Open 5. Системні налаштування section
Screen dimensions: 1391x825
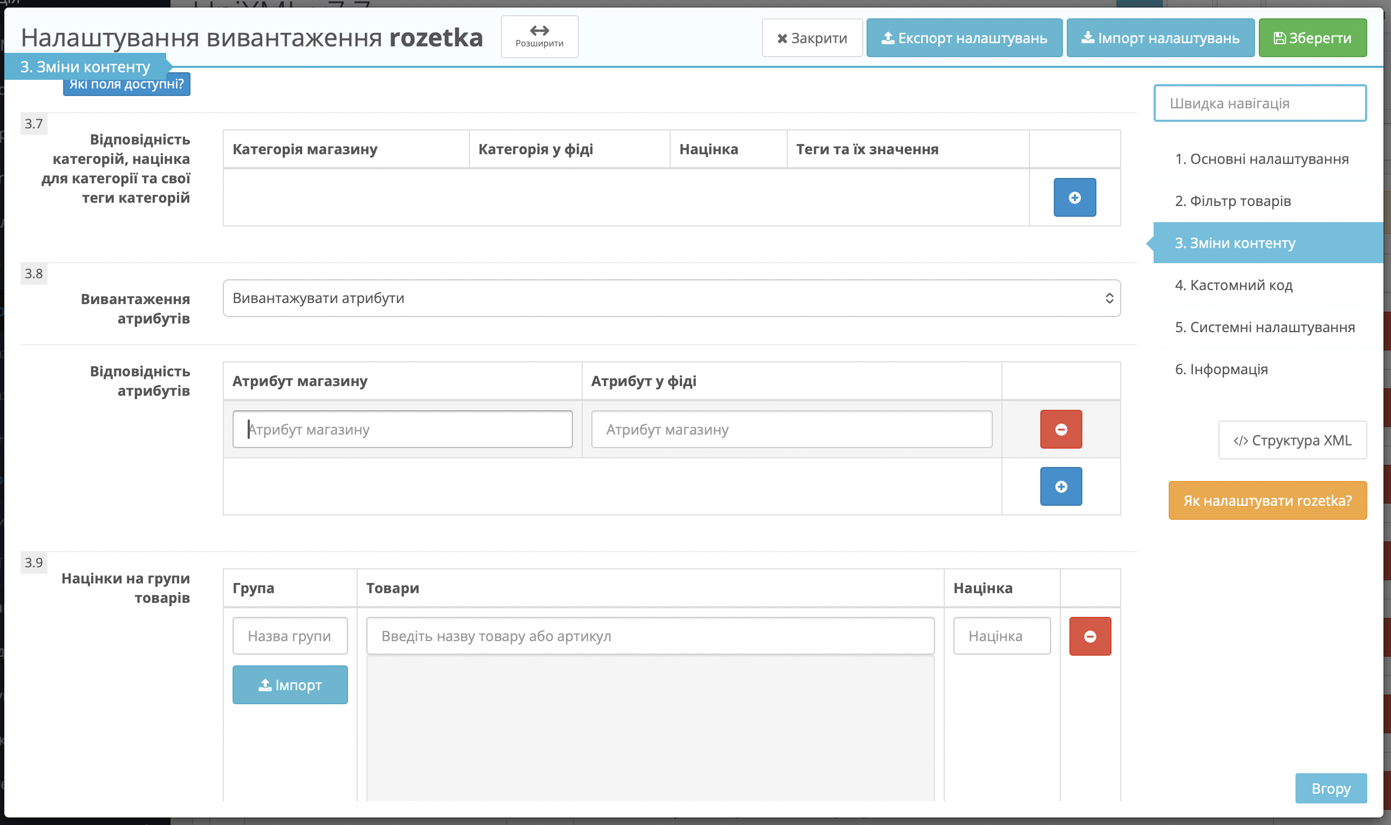(x=1264, y=327)
